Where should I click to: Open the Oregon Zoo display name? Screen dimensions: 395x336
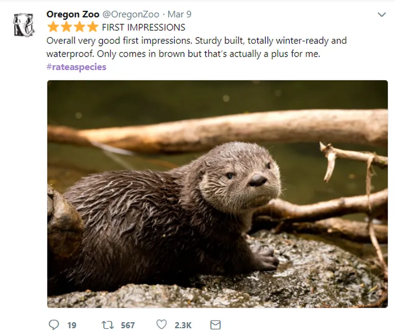(73, 14)
